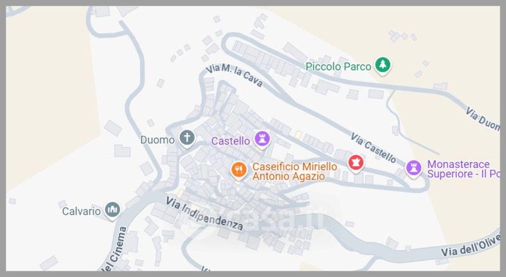Click the Caseificio Miriello orange restaurant pin
The height and width of the screenshot is (277, 506).
pos(239,170)
